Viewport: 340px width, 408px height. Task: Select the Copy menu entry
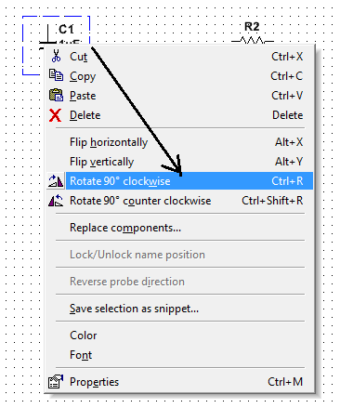pos(179,76)
